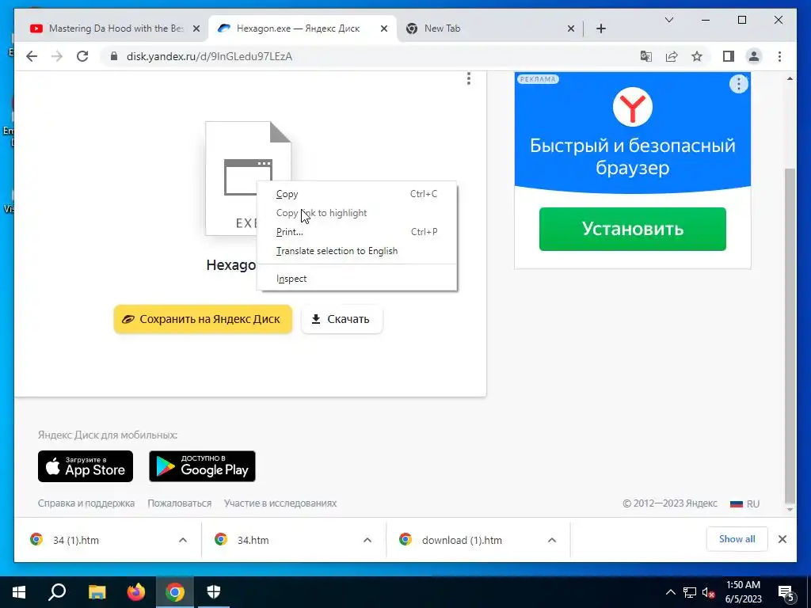Click Сохранить на Яндекс Диск button
This screenshot has height=608, width=811.
(x=203, y=319)
